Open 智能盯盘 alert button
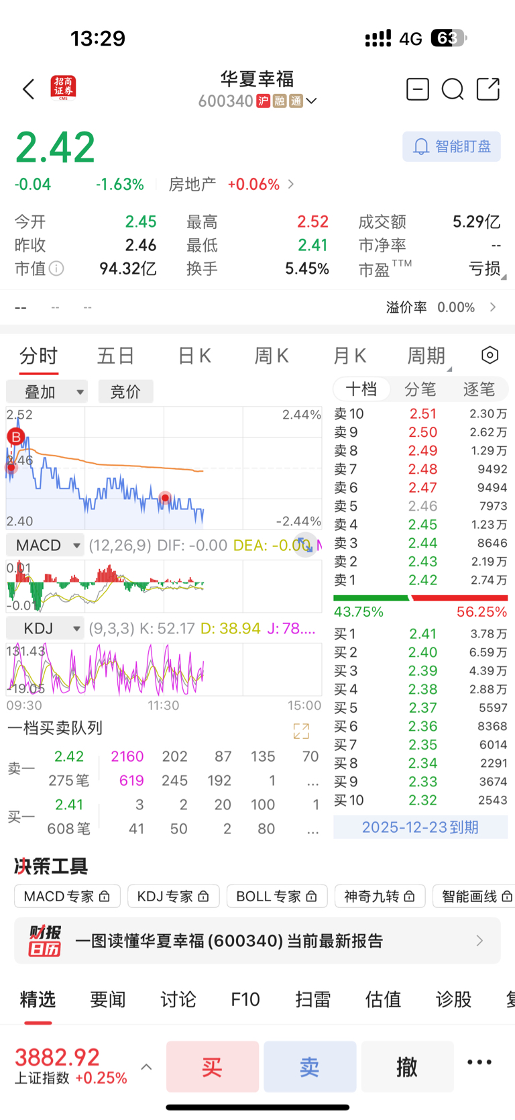The height and width of the screenshot is (1120, 515). click(451, 146)
